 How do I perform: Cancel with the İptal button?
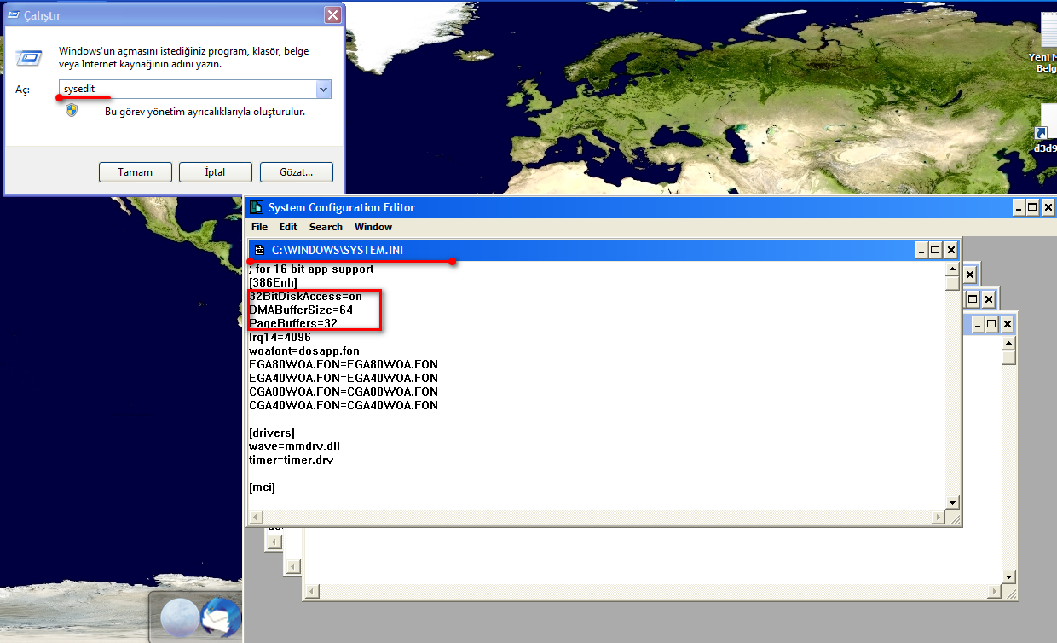[215, 171]
